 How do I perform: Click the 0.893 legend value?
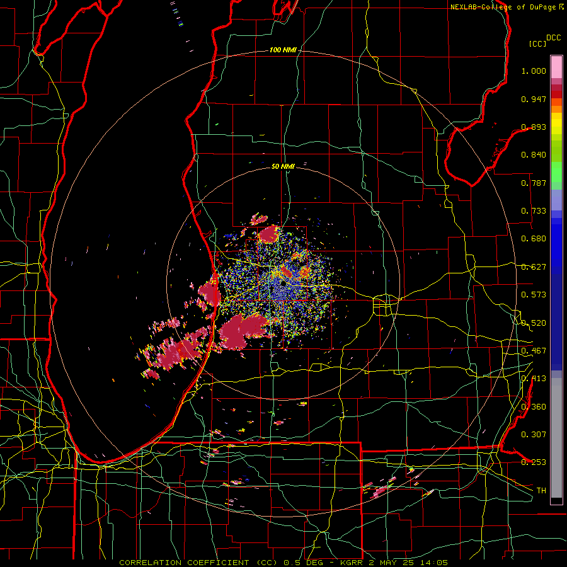coord(534,127)
